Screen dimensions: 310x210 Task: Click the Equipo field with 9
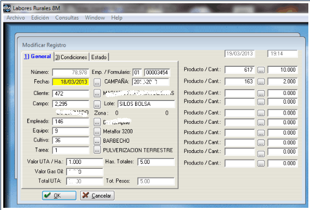pos(71,131)
